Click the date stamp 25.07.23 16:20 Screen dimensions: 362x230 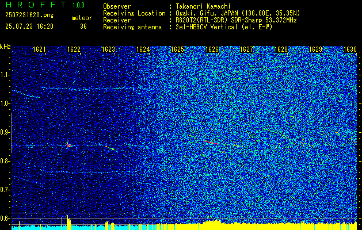tap(29, 26)
